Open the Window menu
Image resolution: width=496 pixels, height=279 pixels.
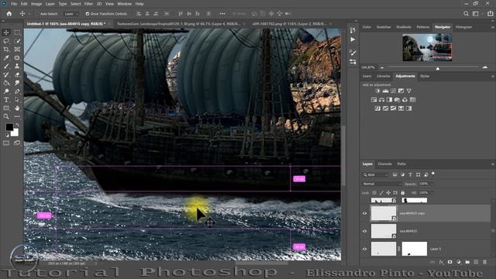tap(124, 4)
